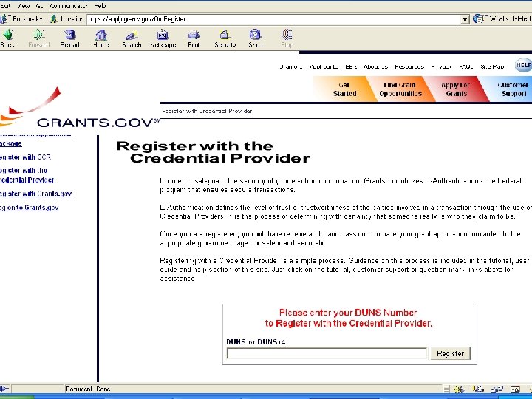Image resolution: width=532 pixels, height=399 pixels.
Task: Click What's Related icon
Action: (x=478, y=18)
